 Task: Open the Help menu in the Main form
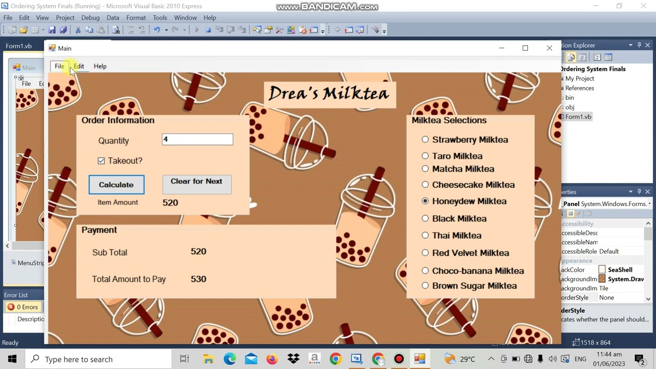[100, 66]
